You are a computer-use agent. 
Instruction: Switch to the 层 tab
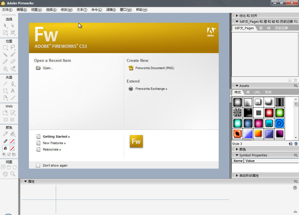coord(261,28)
